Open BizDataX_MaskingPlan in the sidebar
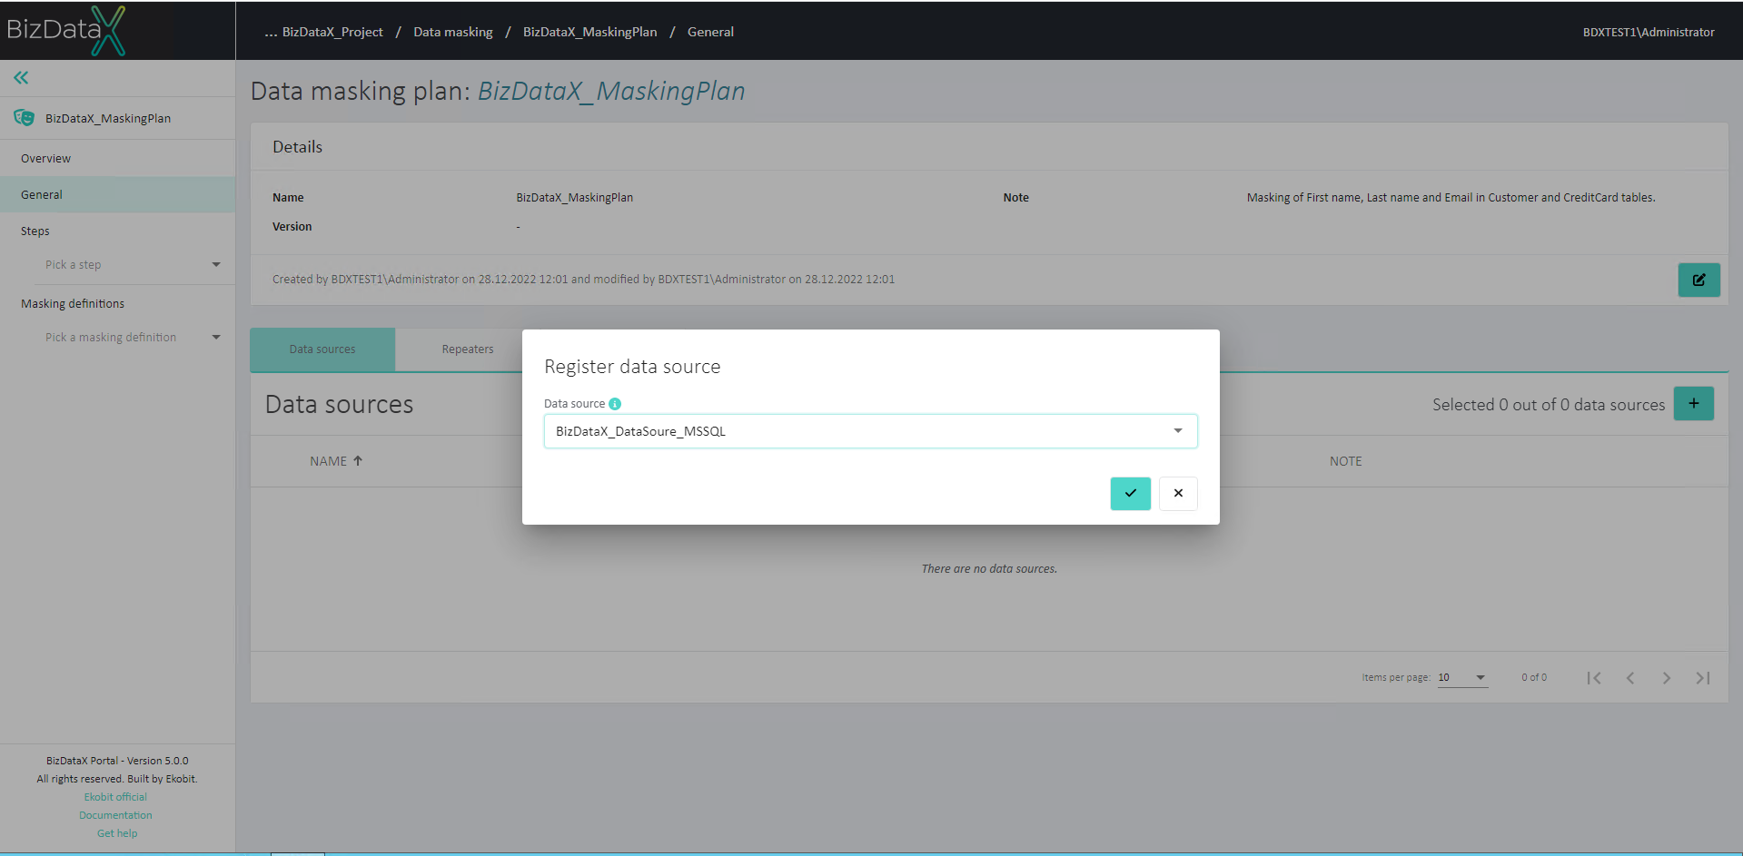The width and height of the screenshot is (1743, 856). tap(108, 119)
